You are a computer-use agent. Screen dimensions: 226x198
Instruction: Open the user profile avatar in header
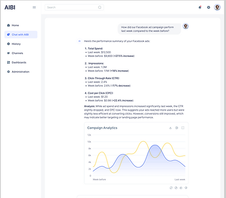coord(217,7)
